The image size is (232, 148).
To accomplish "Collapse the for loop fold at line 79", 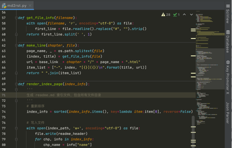I will [x=16, y=139].
